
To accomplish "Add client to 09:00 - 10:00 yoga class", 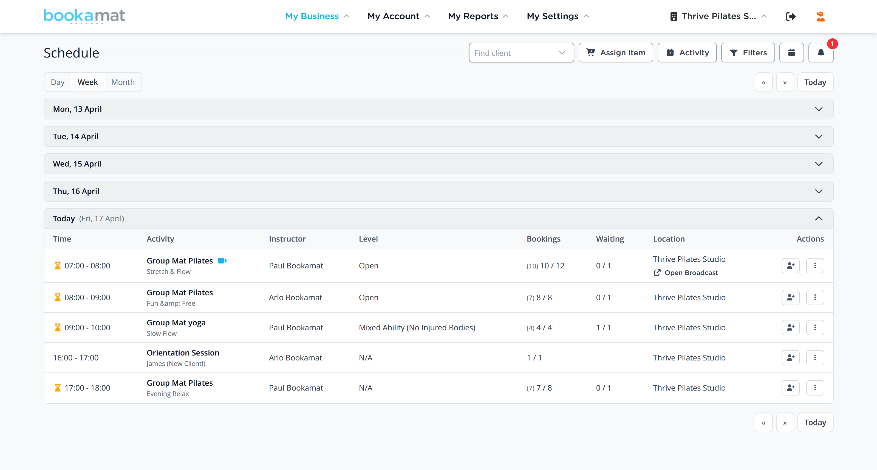I will pyautogui.click(x=791, y=328).
